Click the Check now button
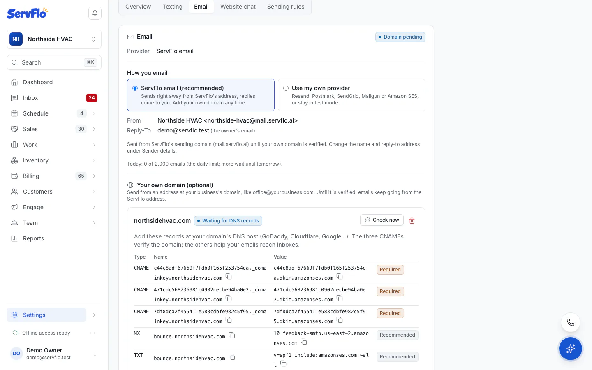The width and height of the screenshot is (592, 370). [x=382, y=220]
